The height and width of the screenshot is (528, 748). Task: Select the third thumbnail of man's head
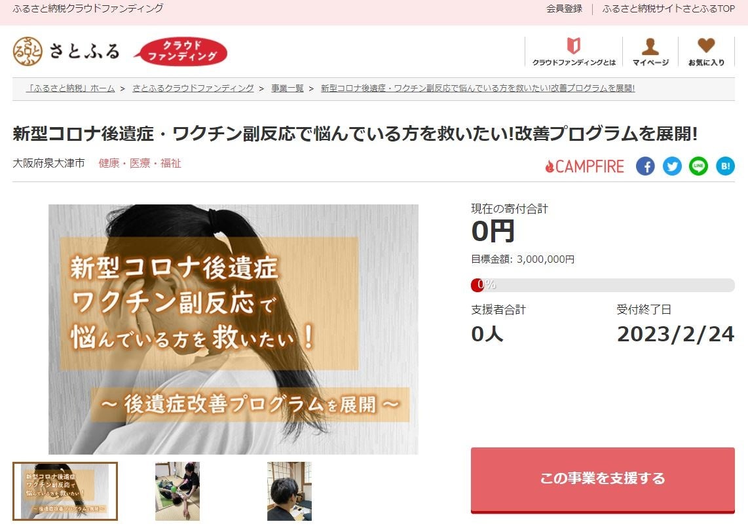(289, 491)
